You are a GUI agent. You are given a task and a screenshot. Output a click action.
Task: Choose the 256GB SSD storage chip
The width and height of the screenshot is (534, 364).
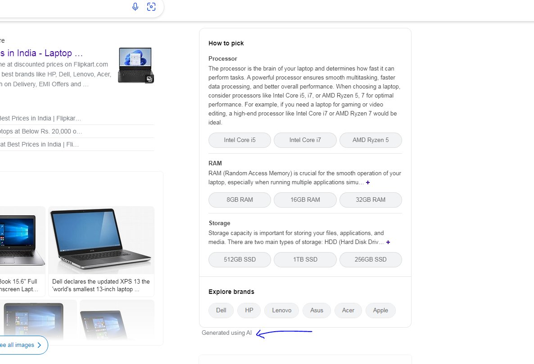pyautogui.click(x=370, y=259)
